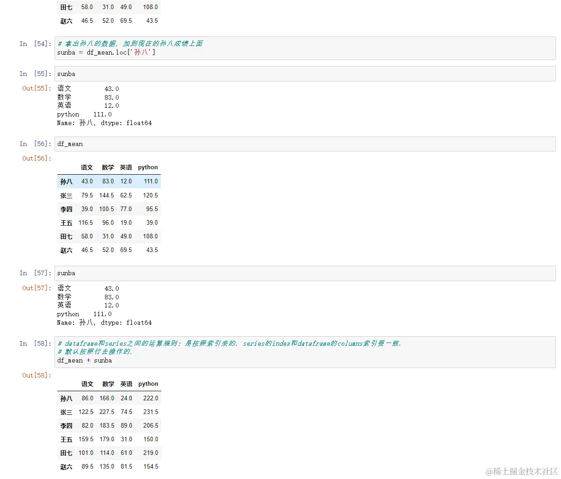Click the 张三 row label in Out[56] table

click(x=66, y=196)
